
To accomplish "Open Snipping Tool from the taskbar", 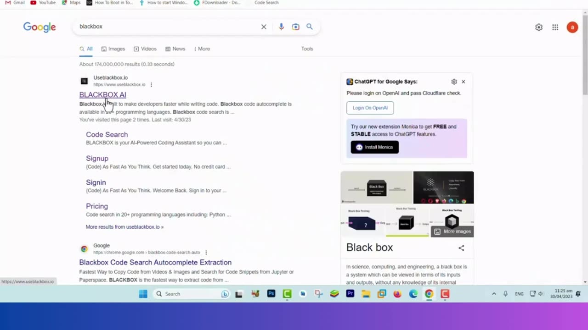I will [318, 294].
